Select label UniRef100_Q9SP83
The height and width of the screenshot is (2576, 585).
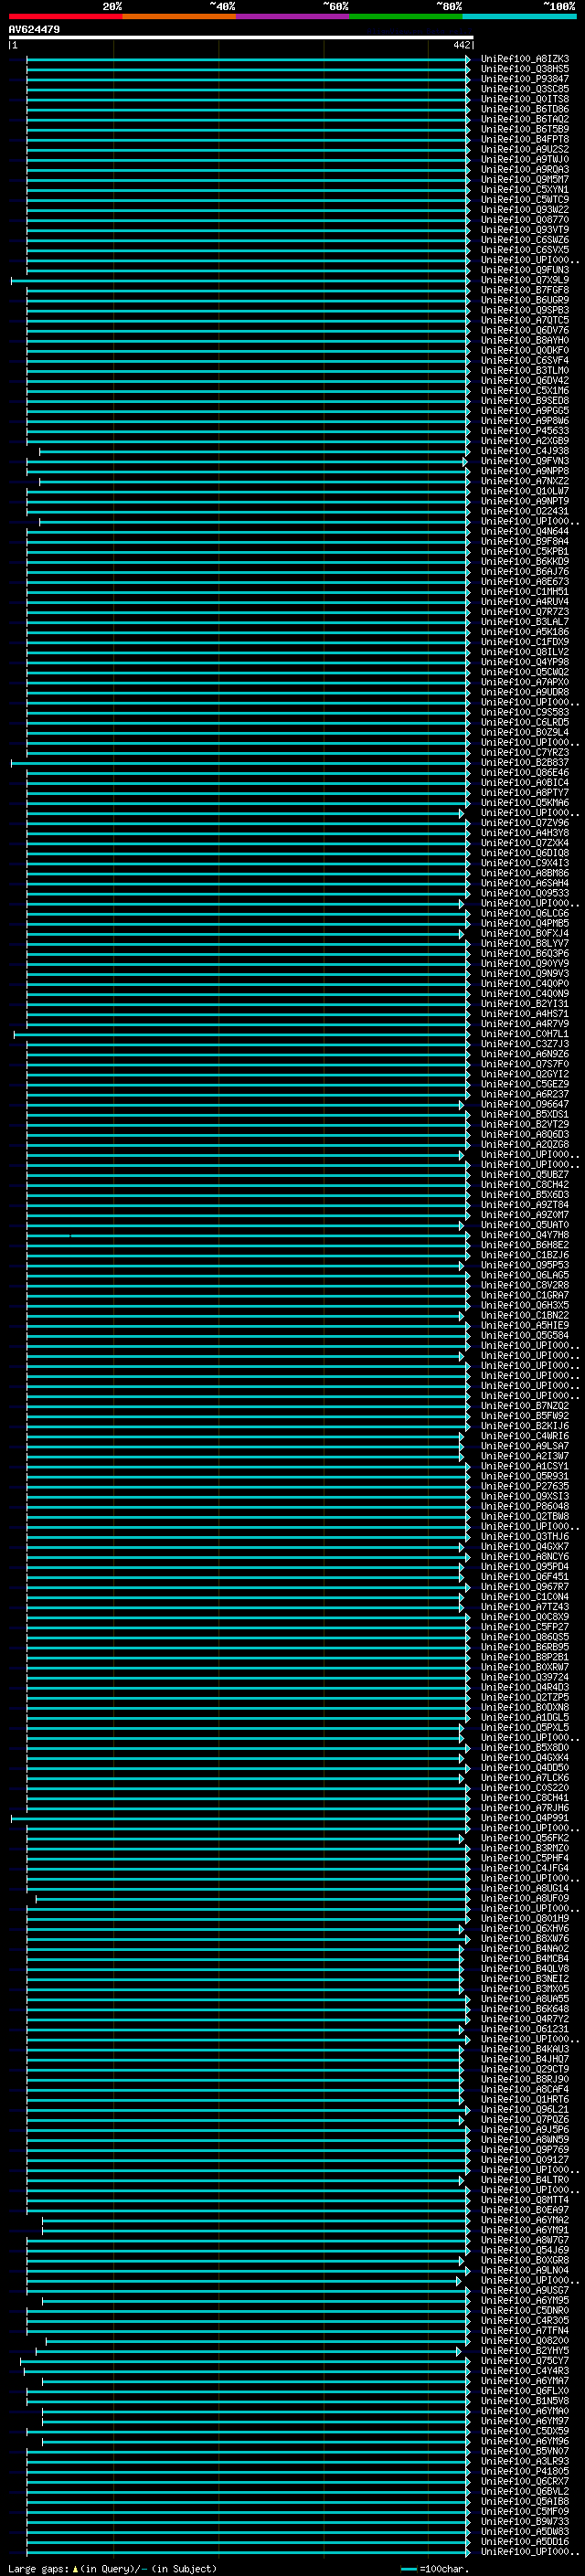point(525,310)
